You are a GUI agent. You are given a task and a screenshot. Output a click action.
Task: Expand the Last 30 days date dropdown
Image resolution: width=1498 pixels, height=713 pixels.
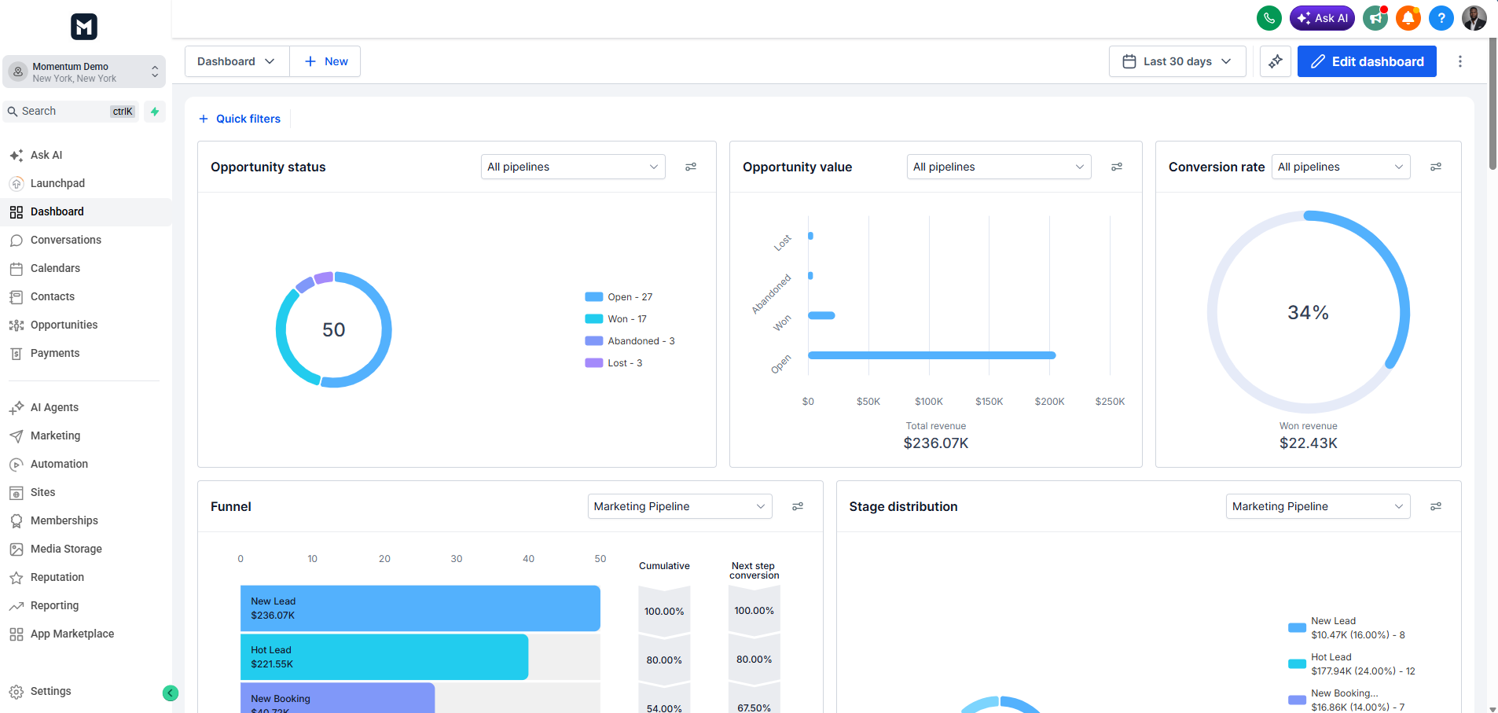coord(1177,61)
